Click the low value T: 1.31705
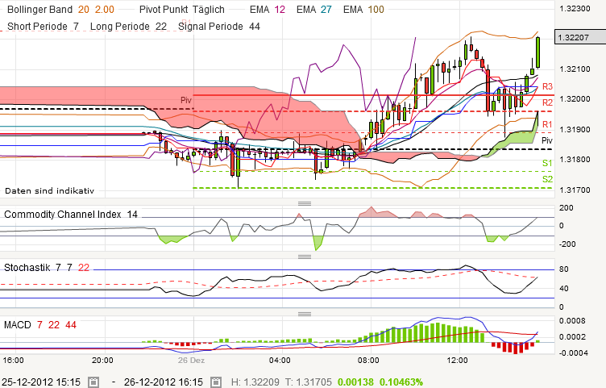This screenshot has width=606, height=388. click(x=308, y=382)
